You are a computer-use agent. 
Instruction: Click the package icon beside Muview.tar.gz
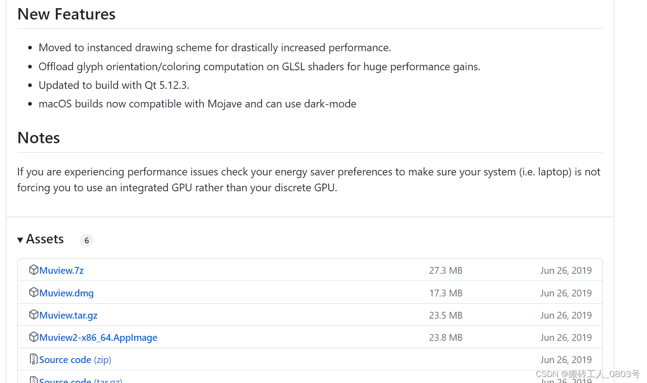coord(34,315)
